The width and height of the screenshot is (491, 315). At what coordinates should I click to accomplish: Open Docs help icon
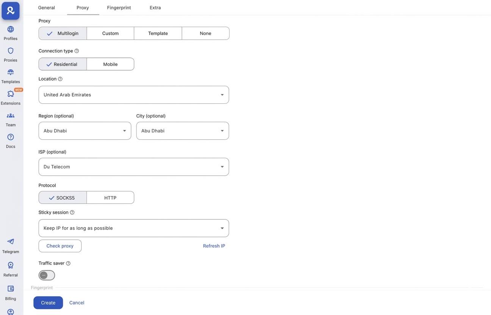tap(11, 140)
